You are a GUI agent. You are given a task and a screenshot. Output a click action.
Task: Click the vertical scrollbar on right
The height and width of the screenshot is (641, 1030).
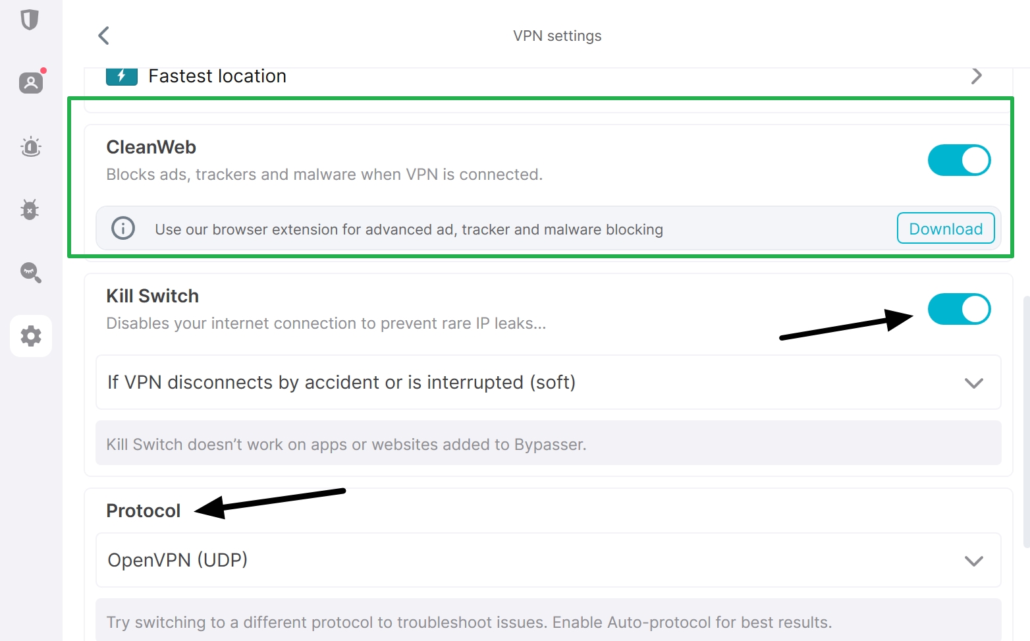(x=1026, y=422)
